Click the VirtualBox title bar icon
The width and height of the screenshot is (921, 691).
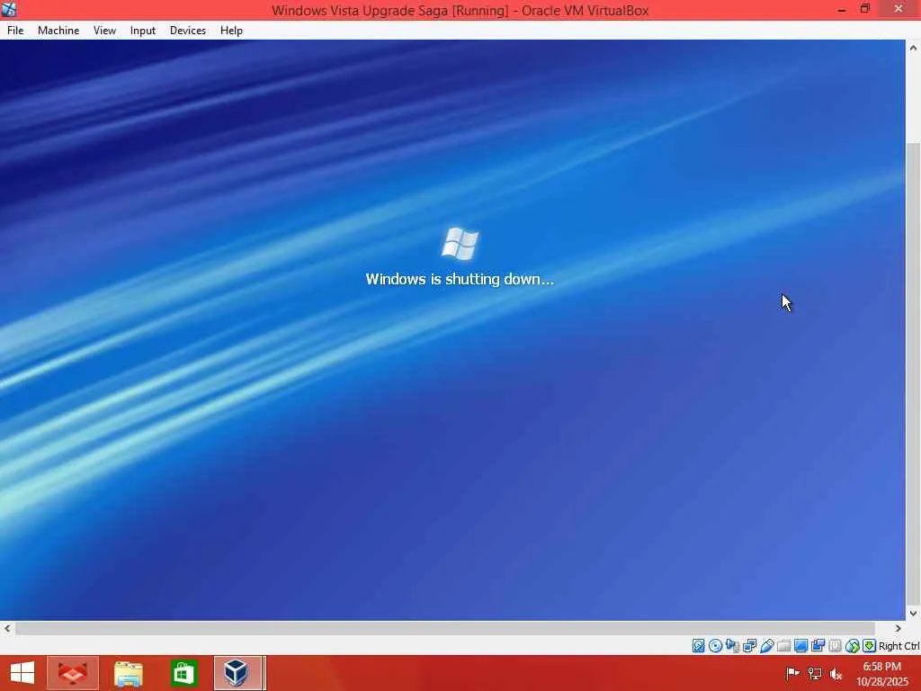pyautogui.click(x=9, y=9)
